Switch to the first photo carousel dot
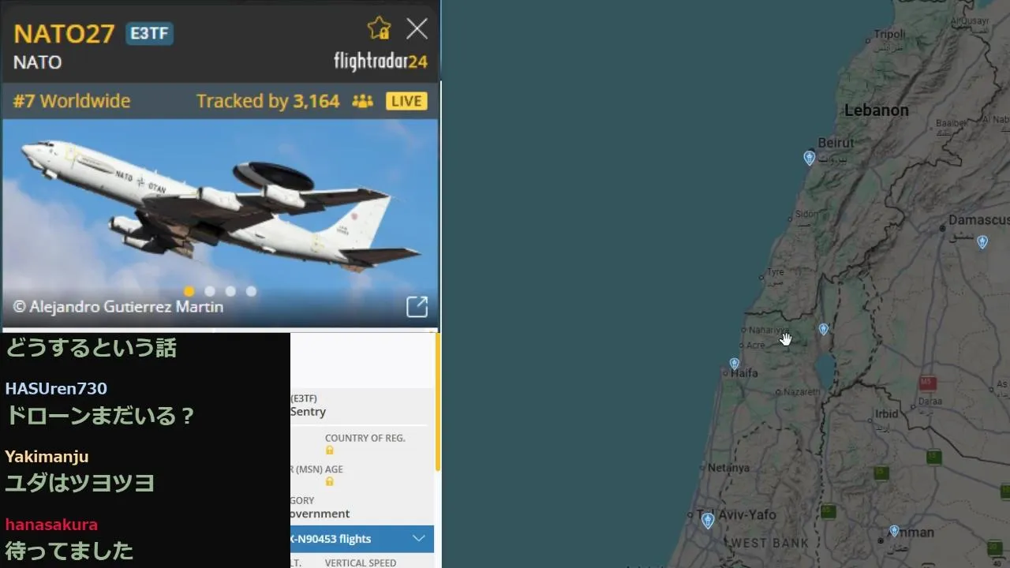1010x568 pixels. pos(189,291)
